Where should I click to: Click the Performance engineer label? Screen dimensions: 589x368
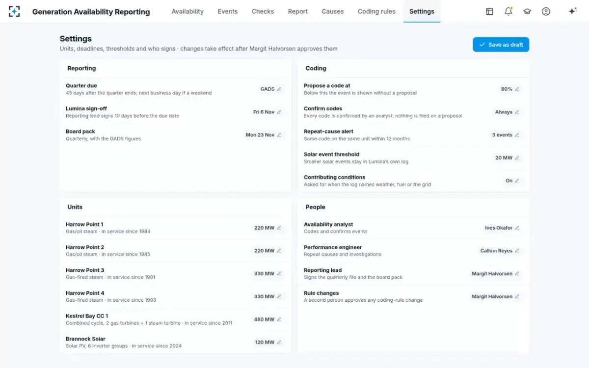333,247
